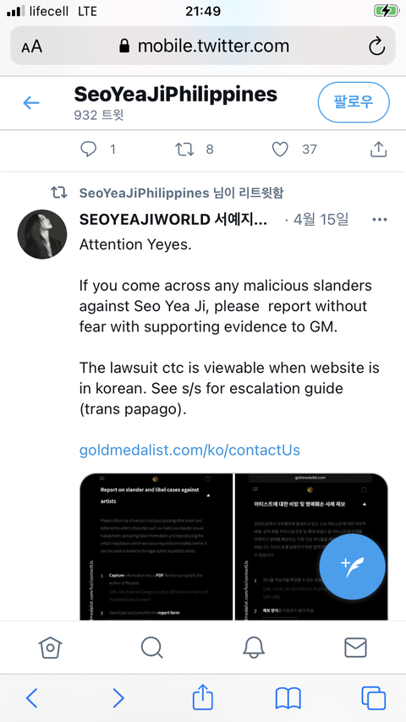Viewport: 406px width, 722px height.
Task: Tap the mobile.twitter.com address bar
Action: (x=203, y=46)
